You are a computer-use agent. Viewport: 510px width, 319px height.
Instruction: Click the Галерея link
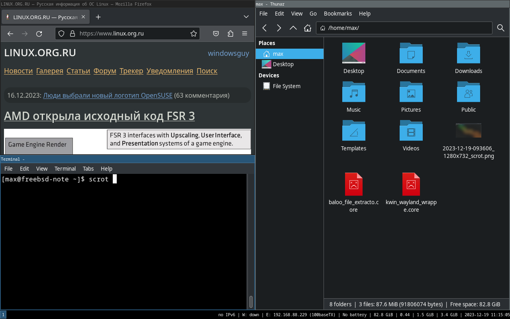50,71
